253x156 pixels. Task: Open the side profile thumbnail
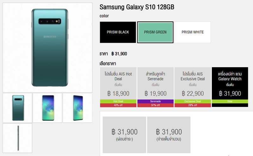[17, 138]
